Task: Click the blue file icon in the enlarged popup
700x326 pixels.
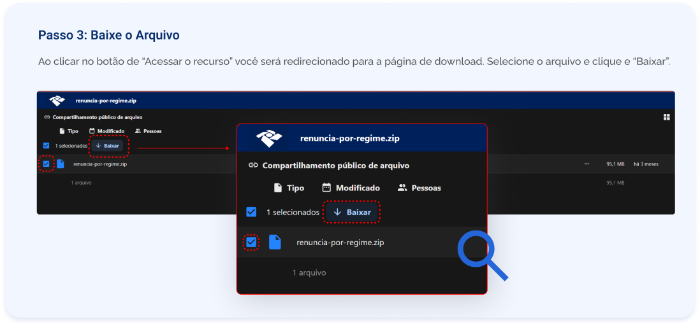Action: (x=275, y=243)
